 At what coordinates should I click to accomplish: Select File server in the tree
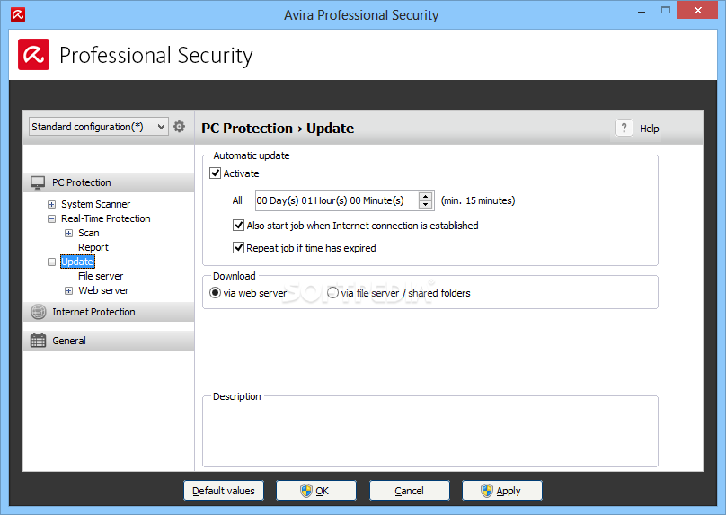point(101,276)
